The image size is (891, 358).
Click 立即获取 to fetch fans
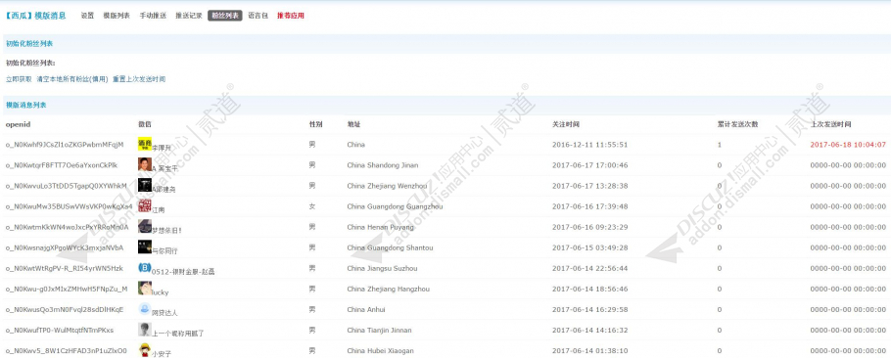pos(19,79)
